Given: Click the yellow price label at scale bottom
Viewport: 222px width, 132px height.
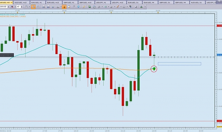Looking at the screenshot, I should (x=220, y=127).
